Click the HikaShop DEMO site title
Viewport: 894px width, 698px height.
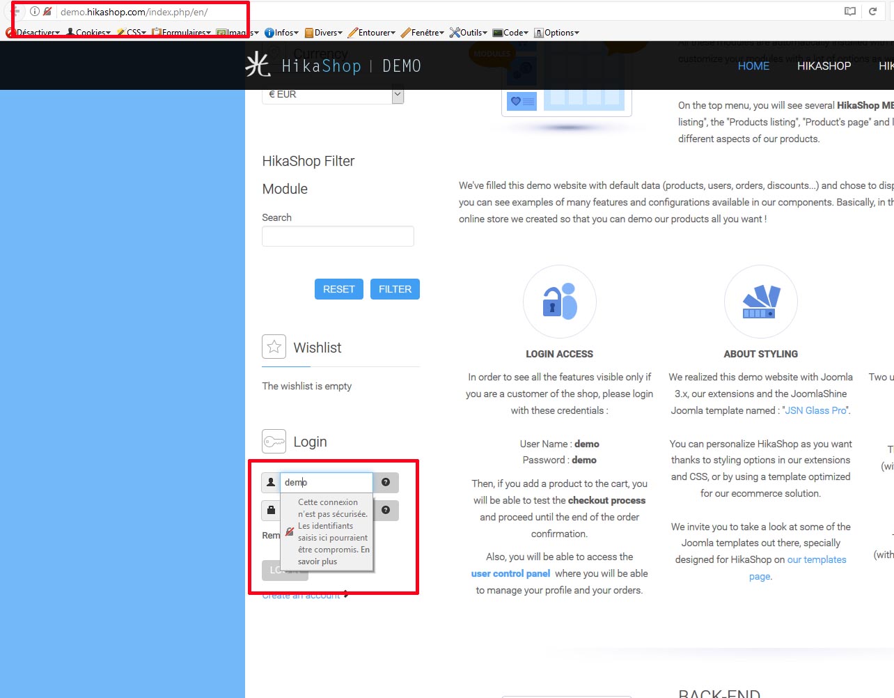click(x=351, y=65)
